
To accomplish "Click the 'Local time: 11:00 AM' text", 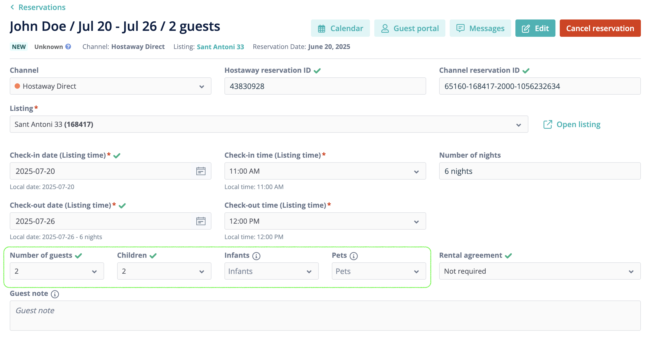I will coord(254,187).
